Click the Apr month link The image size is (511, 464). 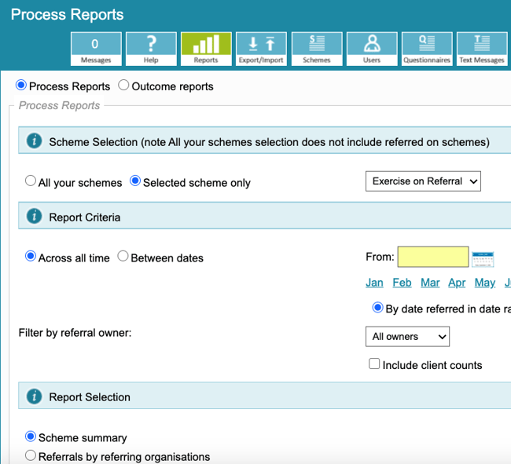pos(457,283)
